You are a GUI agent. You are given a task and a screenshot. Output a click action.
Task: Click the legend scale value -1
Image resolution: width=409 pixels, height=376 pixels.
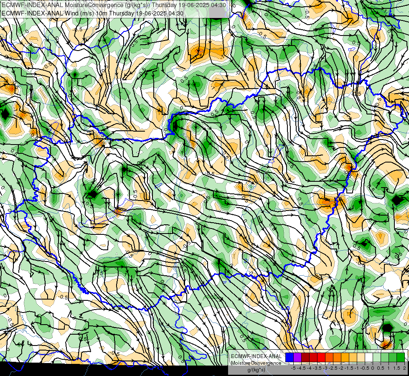point(357,368)
